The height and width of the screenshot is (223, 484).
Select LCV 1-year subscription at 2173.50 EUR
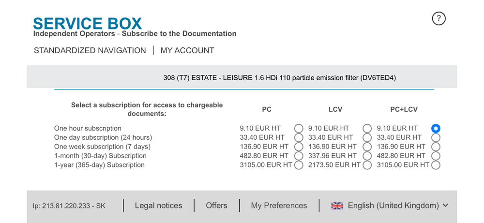click(367, 165)
